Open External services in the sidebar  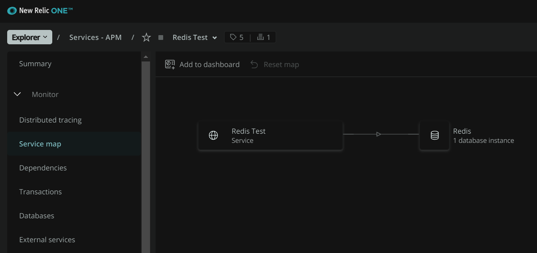click(47, 240)
